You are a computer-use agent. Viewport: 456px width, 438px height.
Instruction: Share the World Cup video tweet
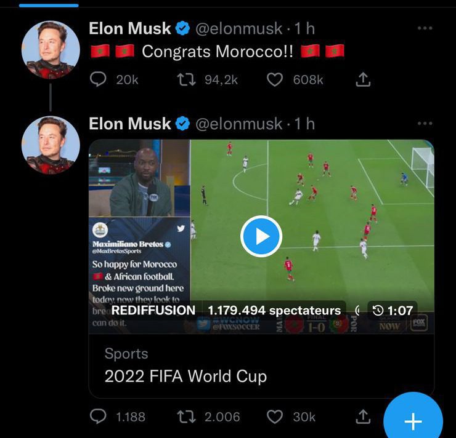click(x=364, y=416)
